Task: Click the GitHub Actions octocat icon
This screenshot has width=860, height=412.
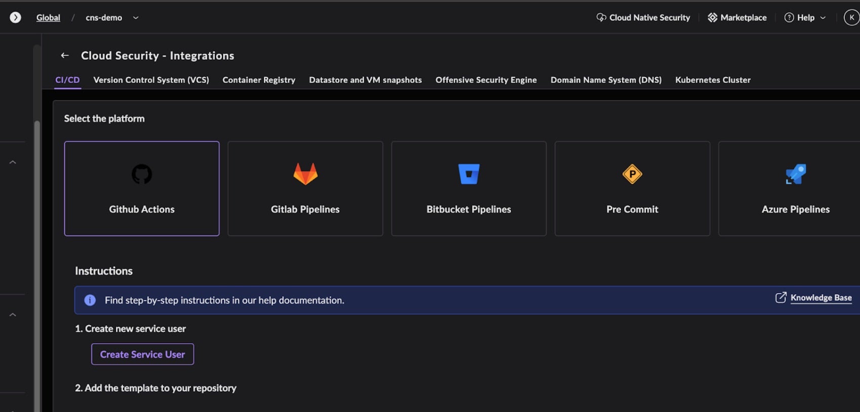Action: (x=142, y=174)
